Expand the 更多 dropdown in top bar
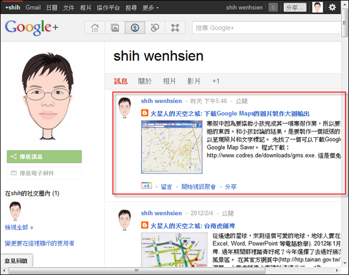The height and width of the screenshot is (275, 349). 150,8
